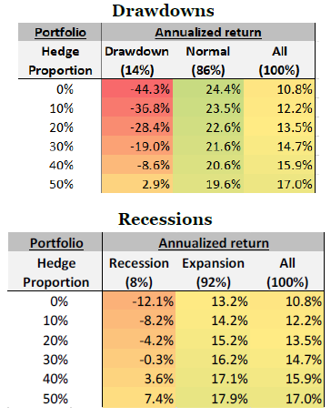
Task: Click the Drawdowns table title
Action: 163,11
